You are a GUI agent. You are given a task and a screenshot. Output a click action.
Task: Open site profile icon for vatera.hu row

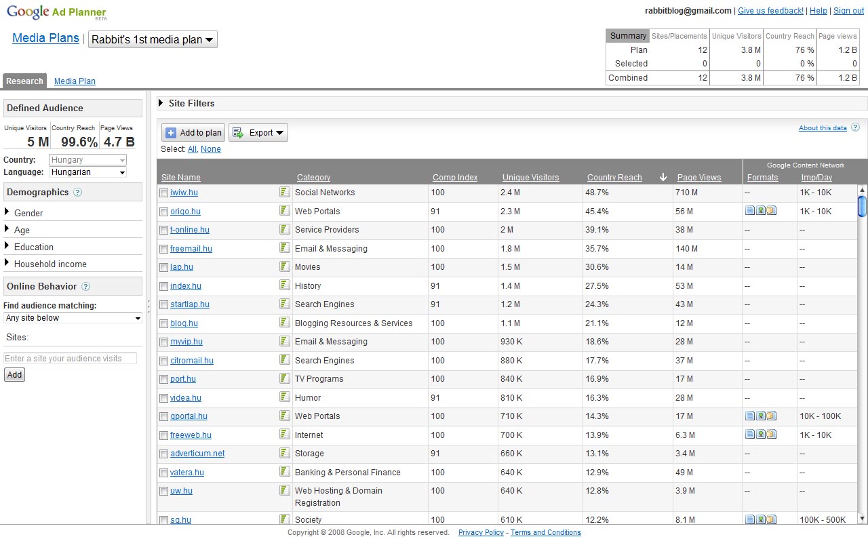285,471
